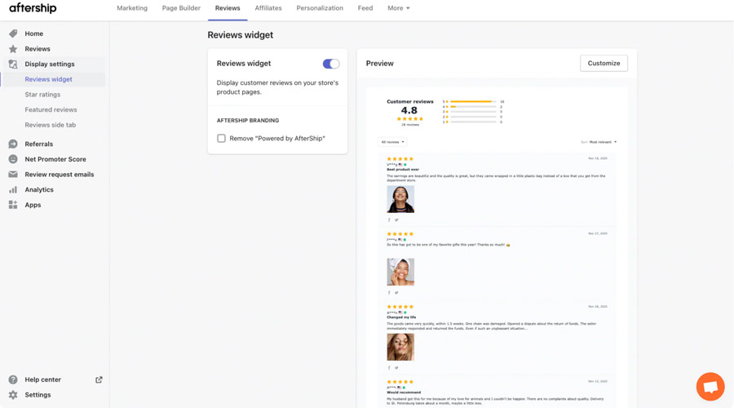734x408 pixels.
Task: Open Star ratings display setting
Action: click(42, 95)
